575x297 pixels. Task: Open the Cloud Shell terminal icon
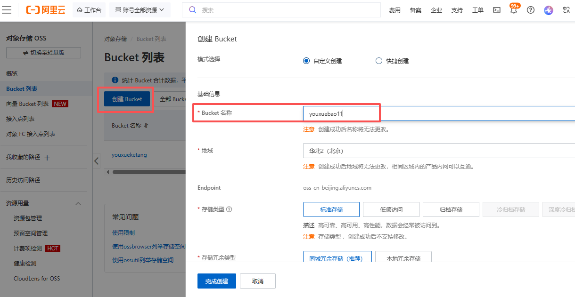(x=497, y=10)
